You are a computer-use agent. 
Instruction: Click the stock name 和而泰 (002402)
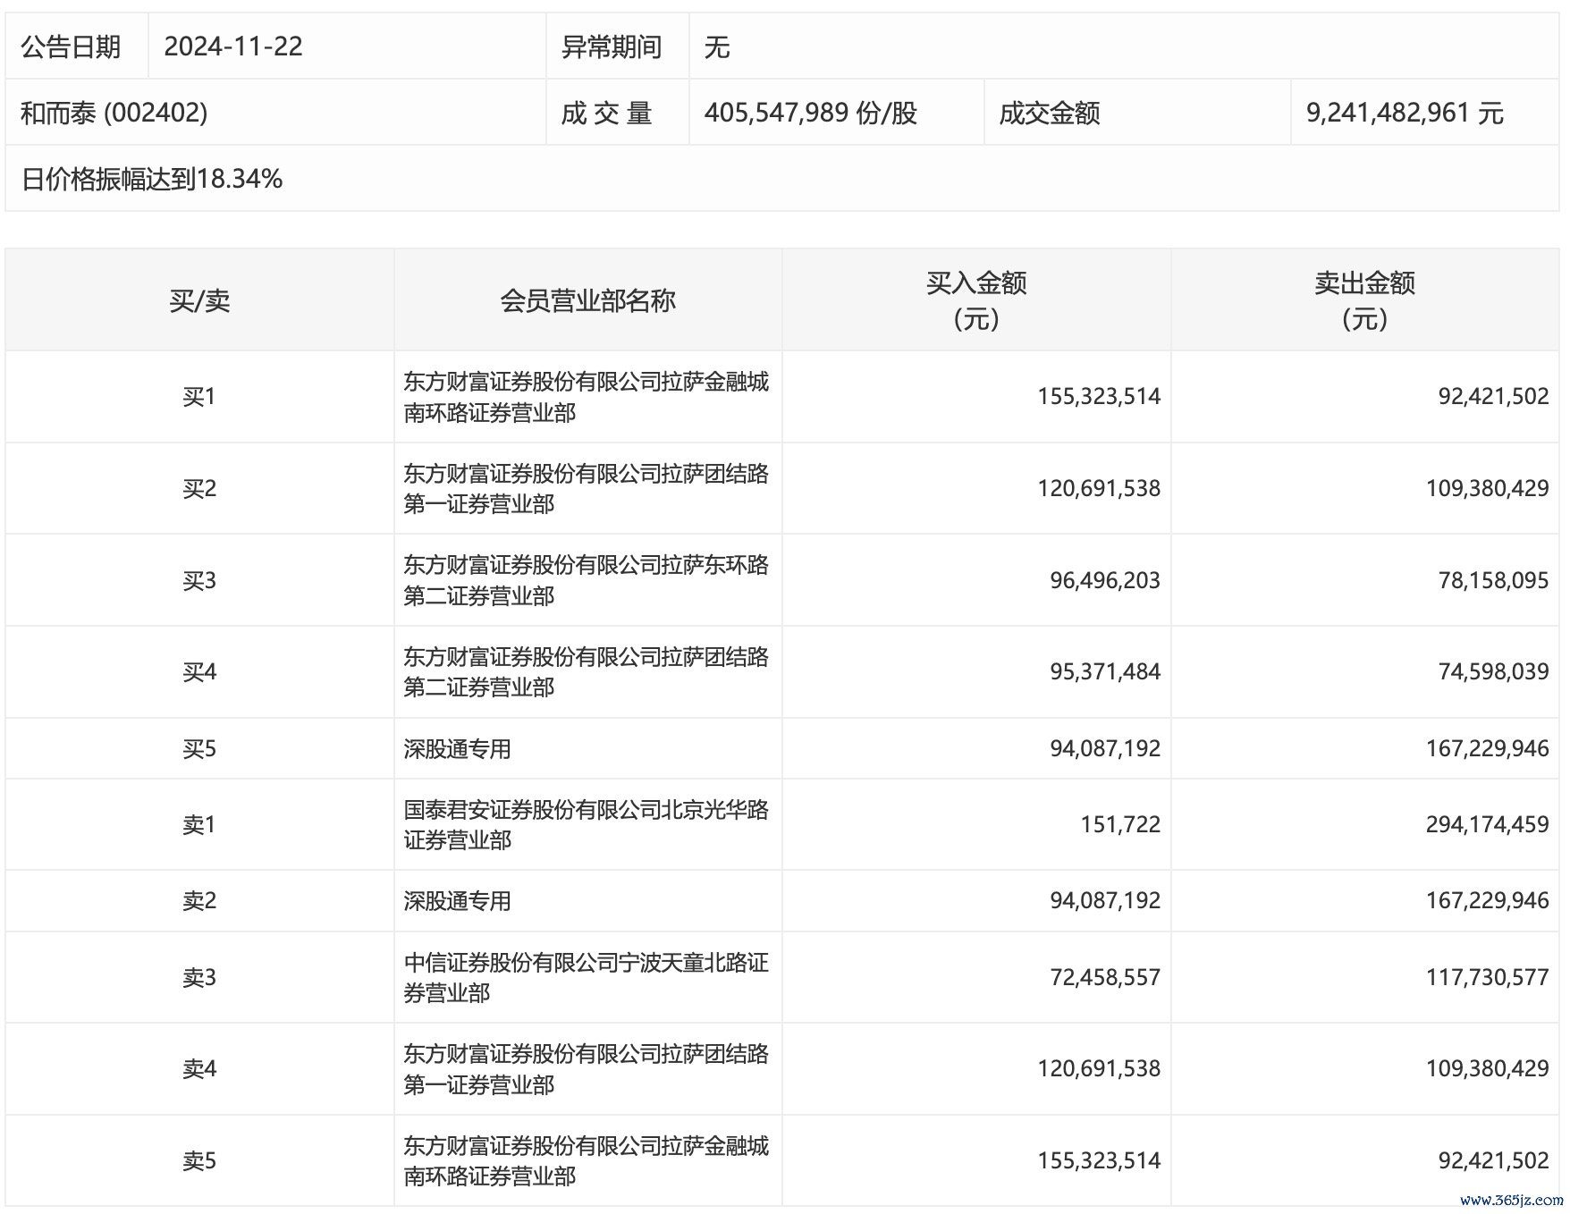pos(114,113)
